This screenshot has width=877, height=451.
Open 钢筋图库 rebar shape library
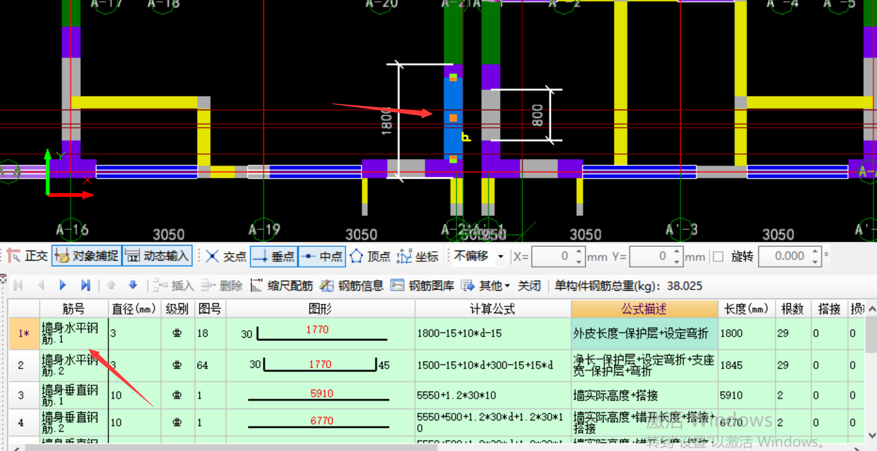[x=422, y=286]
